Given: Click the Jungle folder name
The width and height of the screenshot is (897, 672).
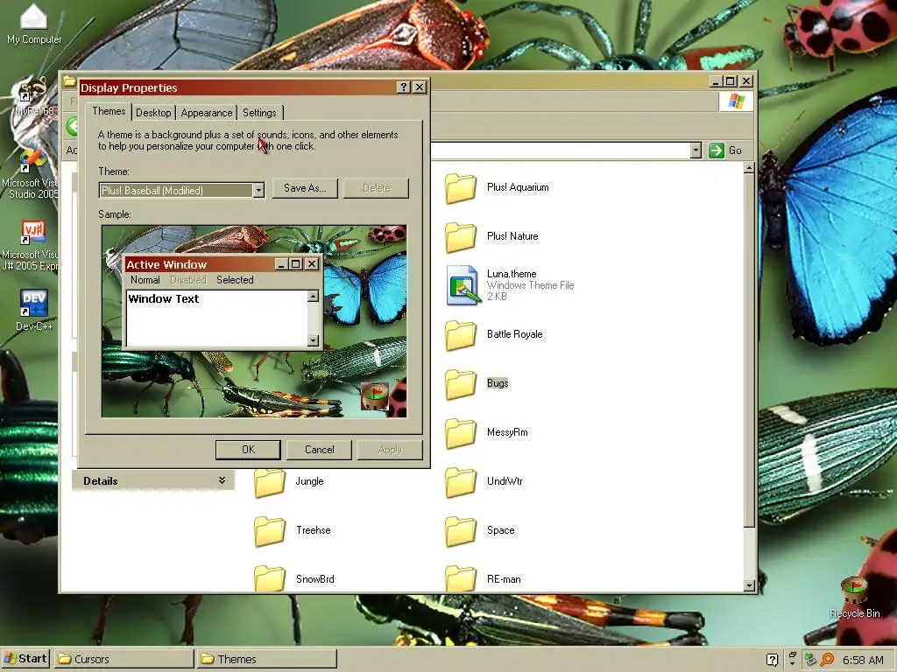Looking at the screenshot, I should pyautogui.click(x=309, y=481).
